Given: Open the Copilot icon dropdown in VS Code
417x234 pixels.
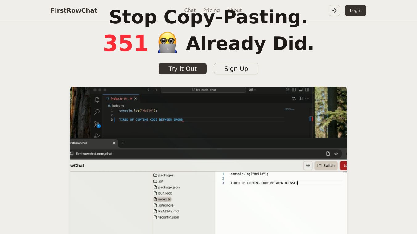Looking at the screenshot, I should coord(253,90).
